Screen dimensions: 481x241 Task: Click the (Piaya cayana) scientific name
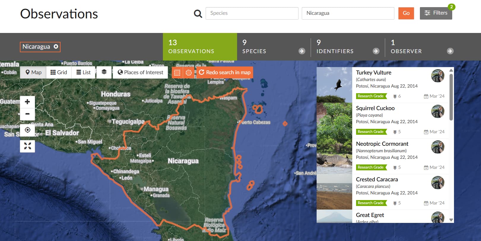369,115
